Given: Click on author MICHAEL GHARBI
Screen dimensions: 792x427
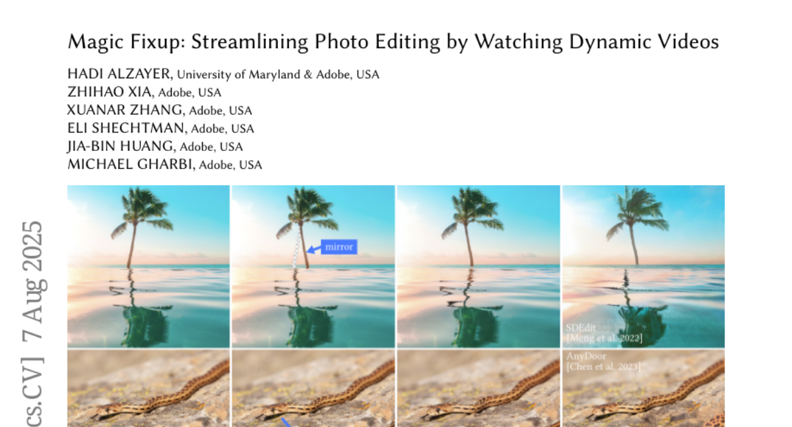Looking at the screenshot, I should point(131,164).
